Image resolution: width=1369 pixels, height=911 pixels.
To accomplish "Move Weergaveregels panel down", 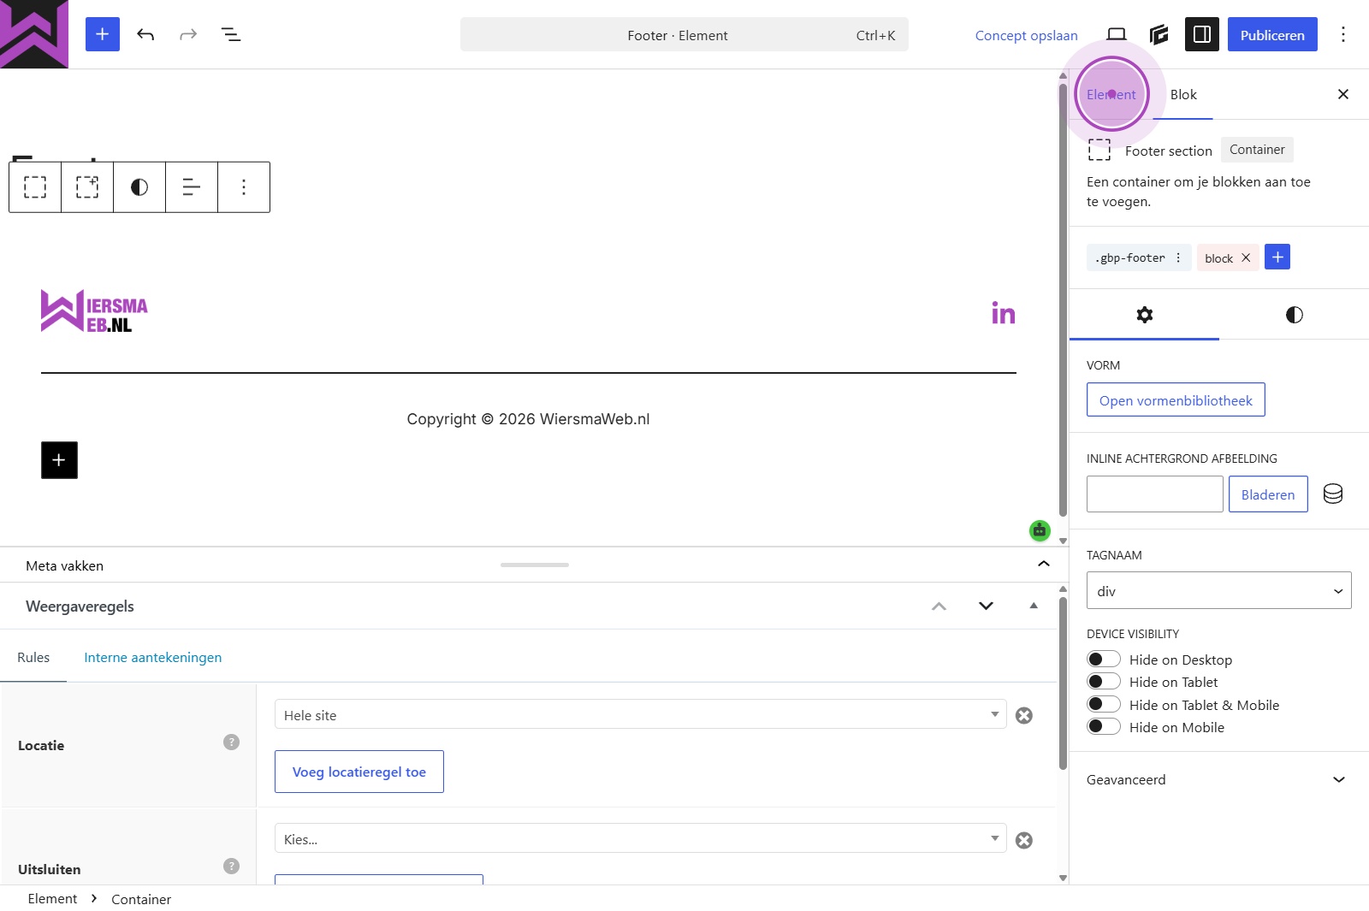I will [x=986, y=606].
